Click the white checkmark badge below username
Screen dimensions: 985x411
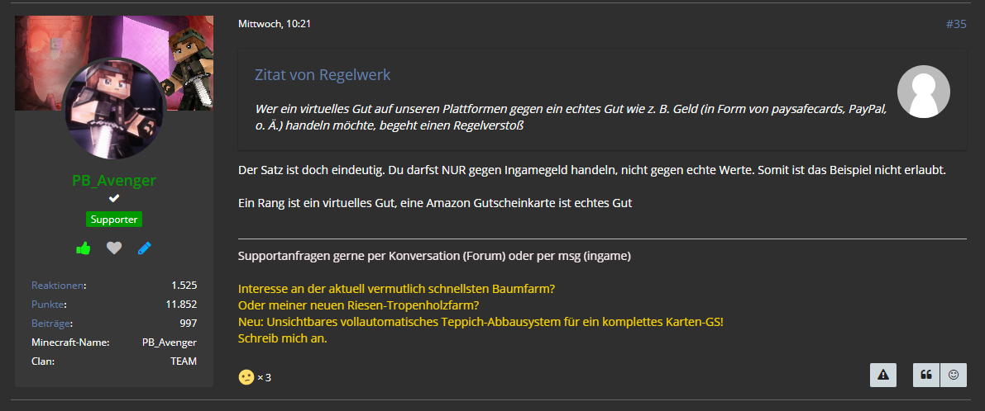tap(113, 199)
